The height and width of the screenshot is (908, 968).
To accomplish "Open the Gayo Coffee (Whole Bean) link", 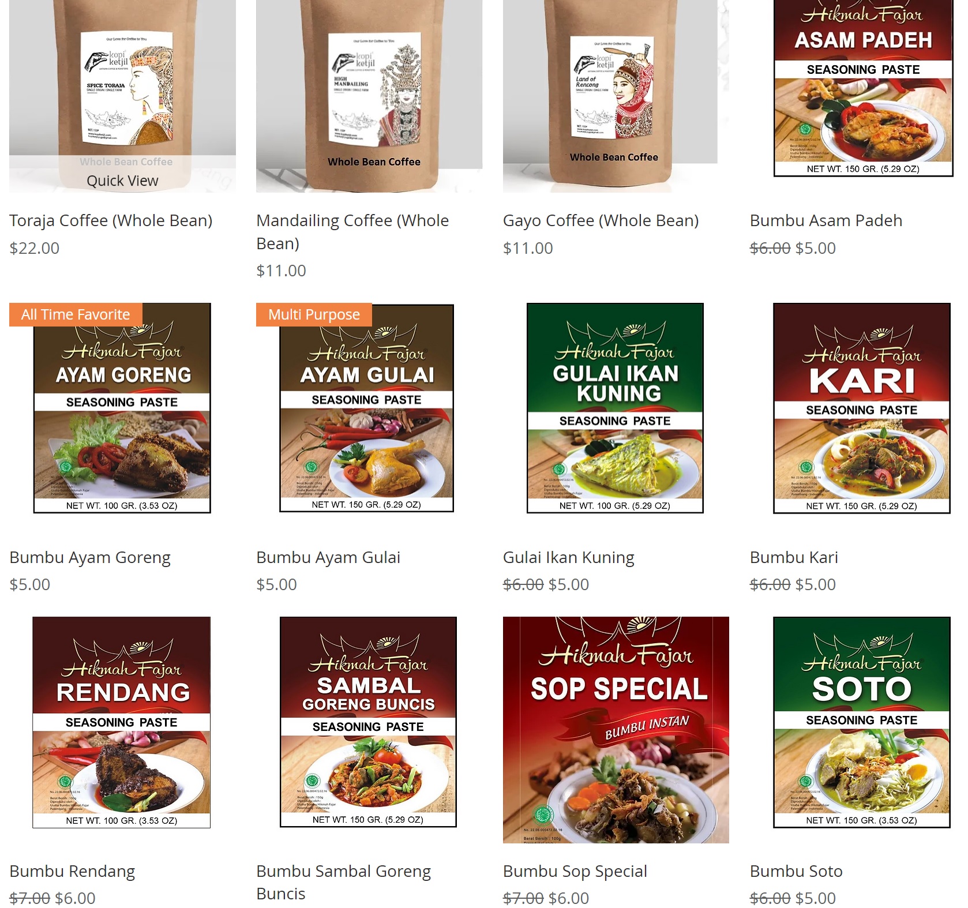I will pyautogui.click(x=601, y=220).
